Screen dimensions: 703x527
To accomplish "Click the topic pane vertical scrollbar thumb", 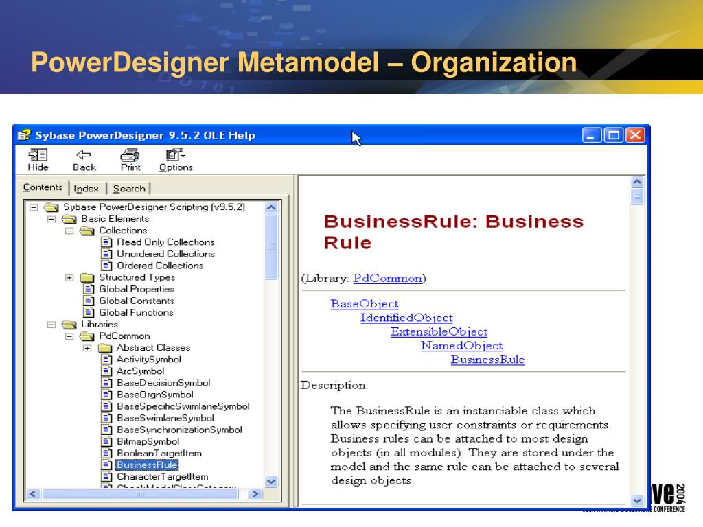I will [x=637, y=196].
